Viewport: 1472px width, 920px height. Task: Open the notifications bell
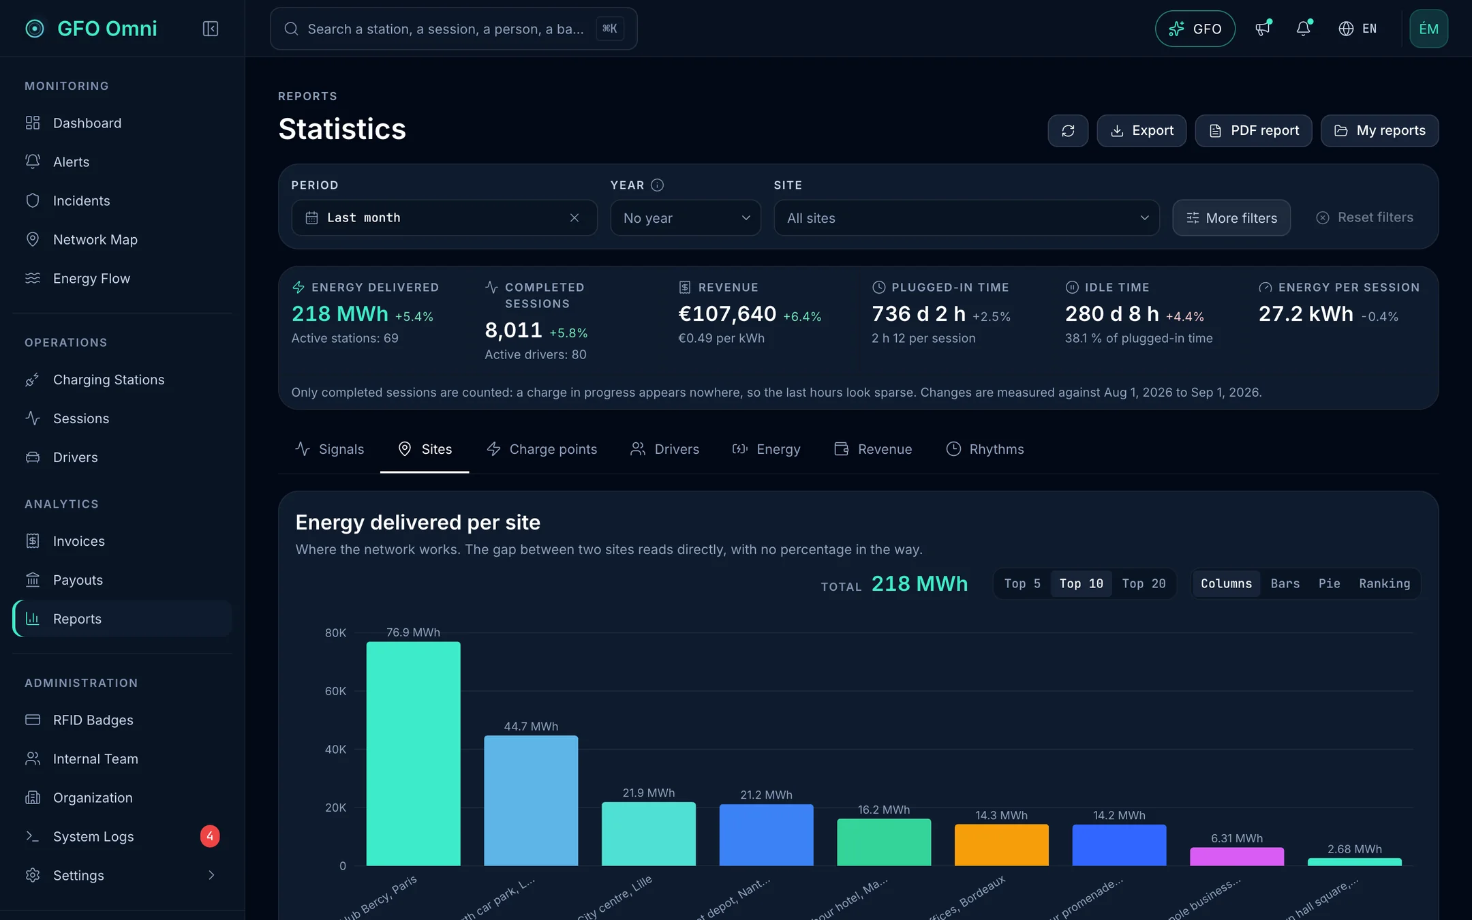tap(1303, 29)
